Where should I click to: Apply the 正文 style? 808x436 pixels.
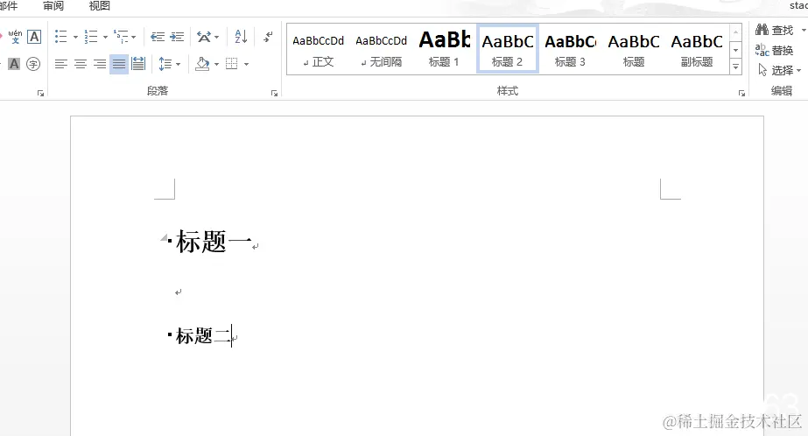coord(318,50)
